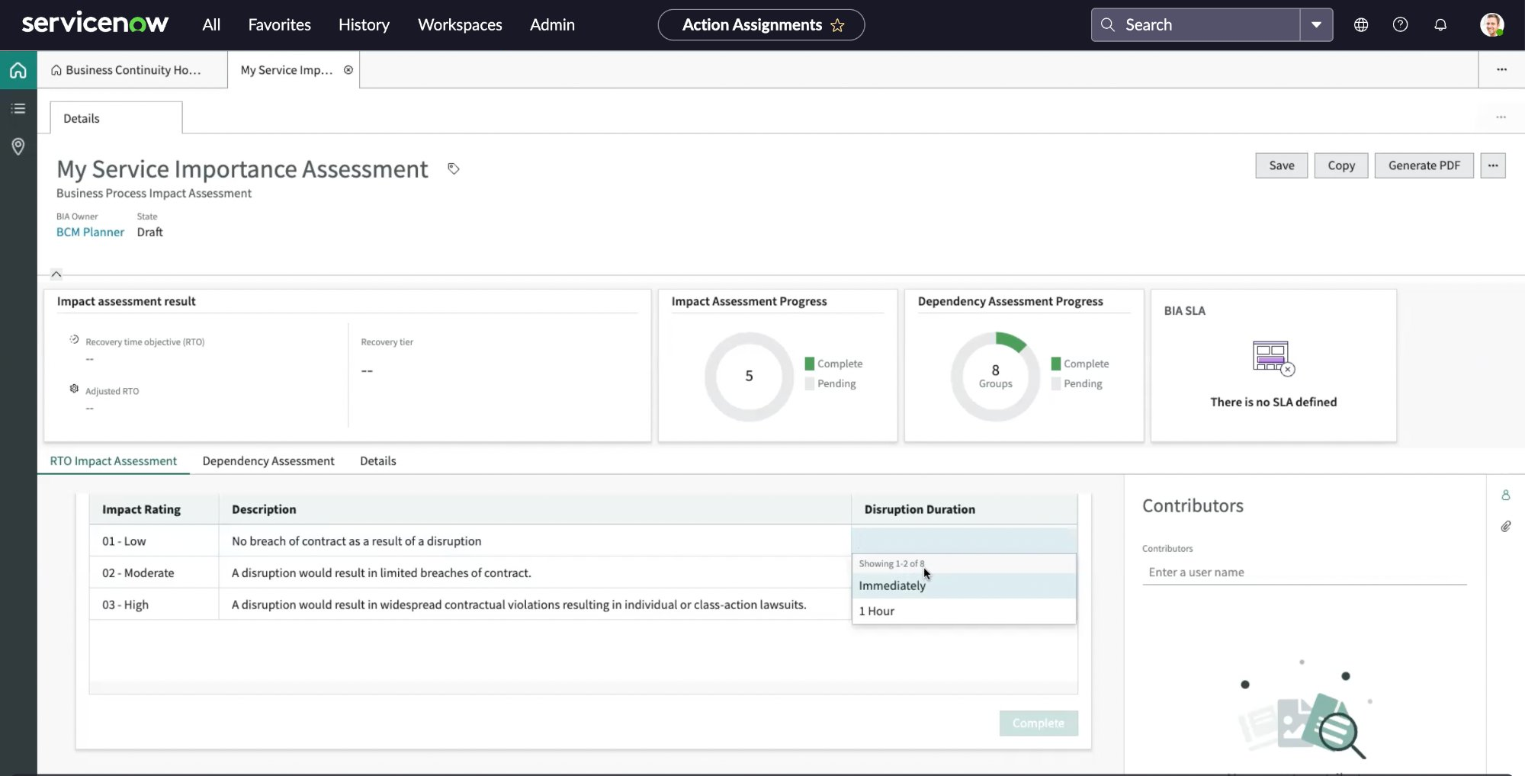Open the All menu
This screenshot has height=776, width=1525.
(x=211, y=24)
